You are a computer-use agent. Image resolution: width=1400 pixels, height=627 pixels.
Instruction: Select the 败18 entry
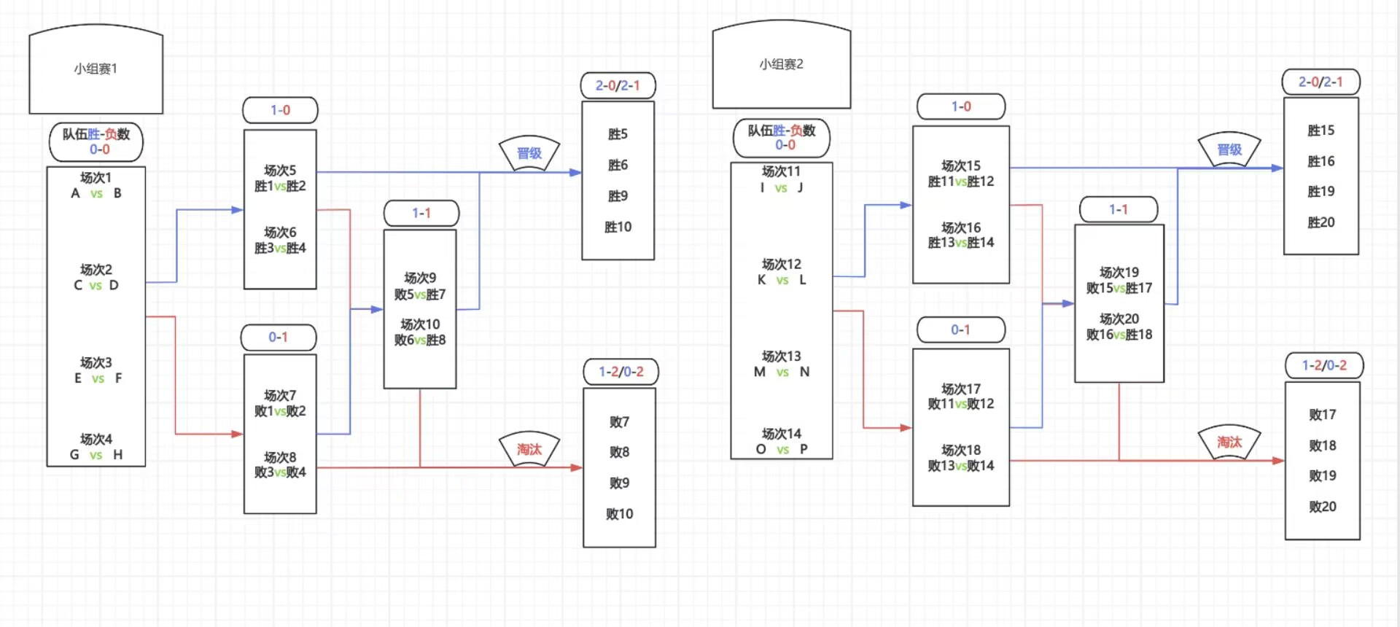[x=1322, y=445]
